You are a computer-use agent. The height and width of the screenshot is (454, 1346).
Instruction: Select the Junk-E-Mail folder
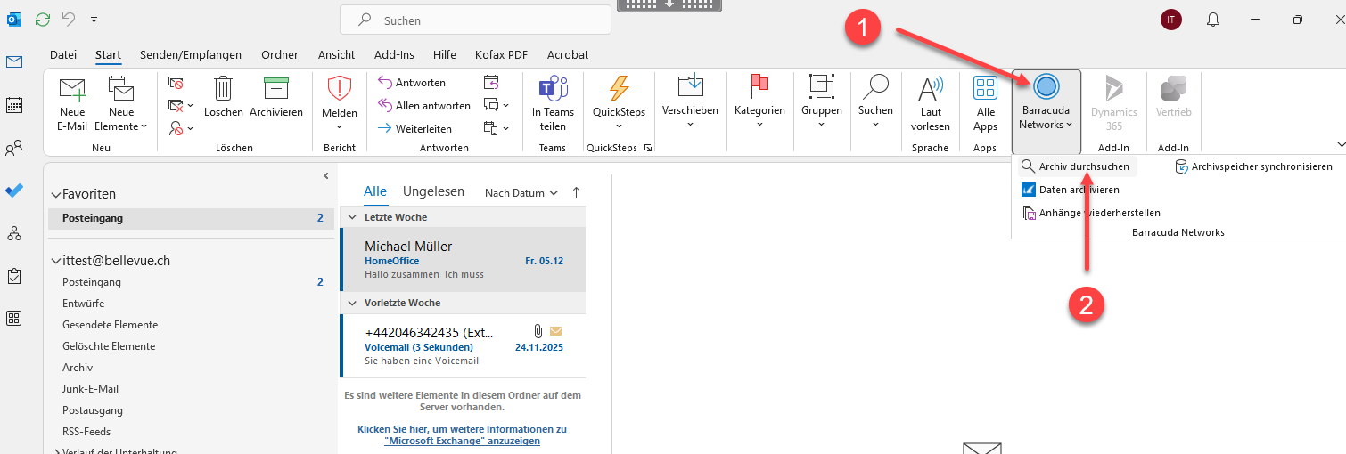(x=90, y=389)
